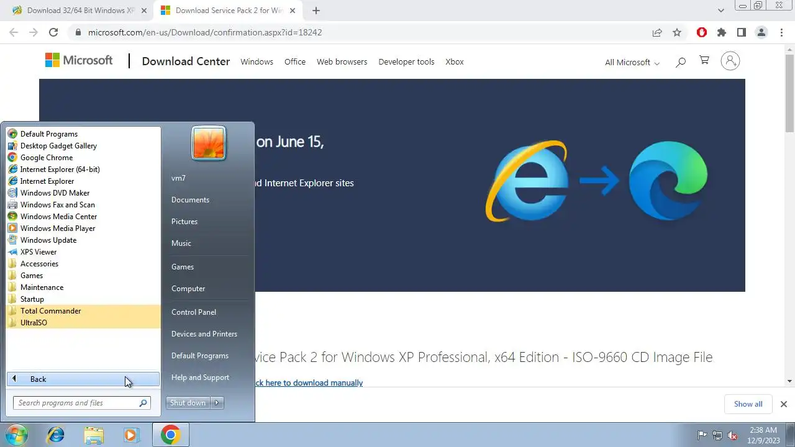Click Show all downloads button

pyautogui.click(x=748, y=404)
